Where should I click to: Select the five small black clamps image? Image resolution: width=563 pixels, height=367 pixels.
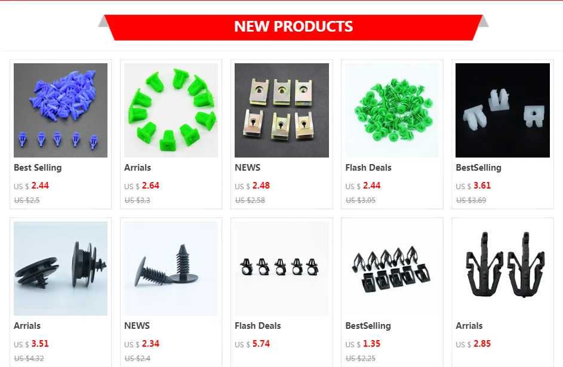[282, 269]
